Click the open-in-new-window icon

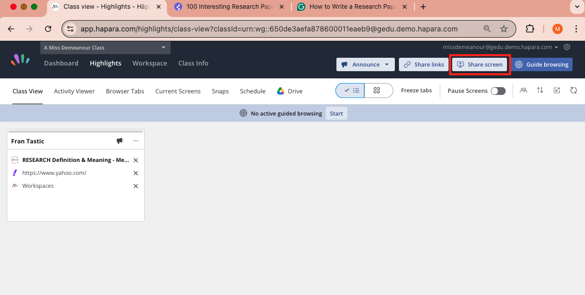557,90
